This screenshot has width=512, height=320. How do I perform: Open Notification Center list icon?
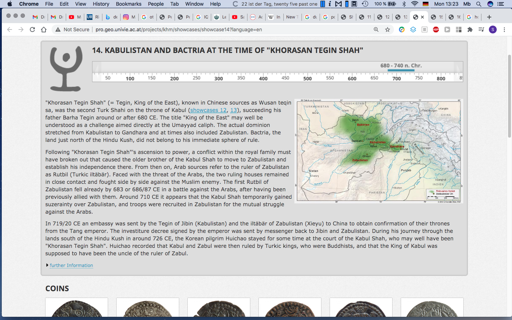point(501,4)
